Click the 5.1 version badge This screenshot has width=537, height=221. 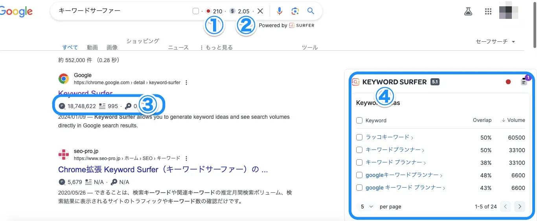point(435,82)
